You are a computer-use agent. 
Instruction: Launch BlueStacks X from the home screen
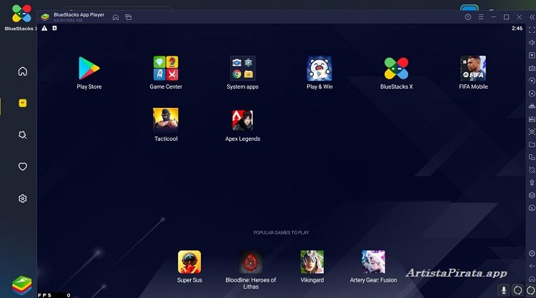pyautogui.click(x=396, y=69)
